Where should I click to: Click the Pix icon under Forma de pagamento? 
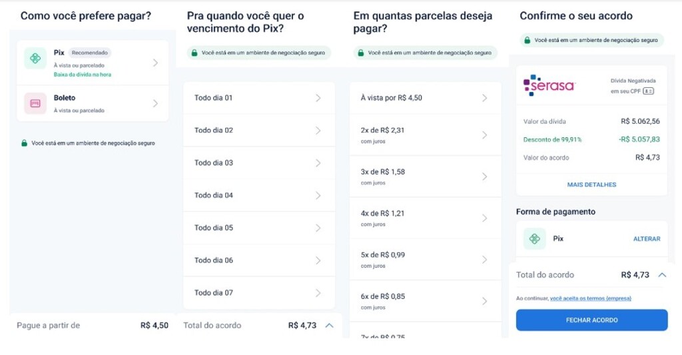tap(535, 238)
